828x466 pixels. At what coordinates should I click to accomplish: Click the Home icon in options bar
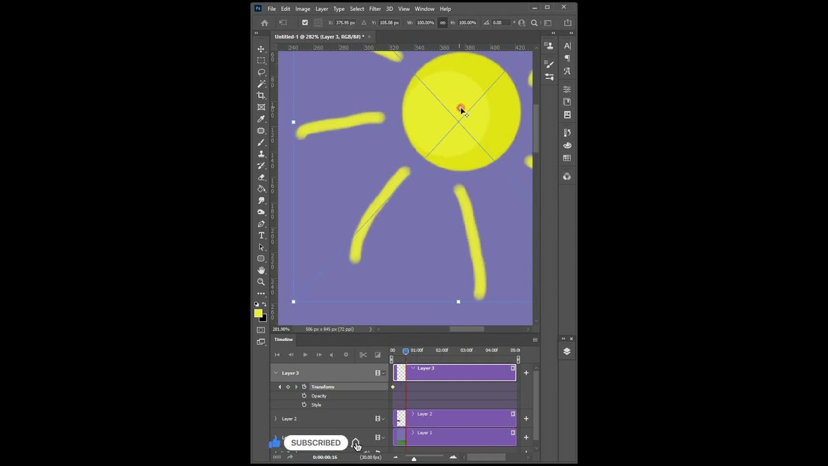point(264,23)
